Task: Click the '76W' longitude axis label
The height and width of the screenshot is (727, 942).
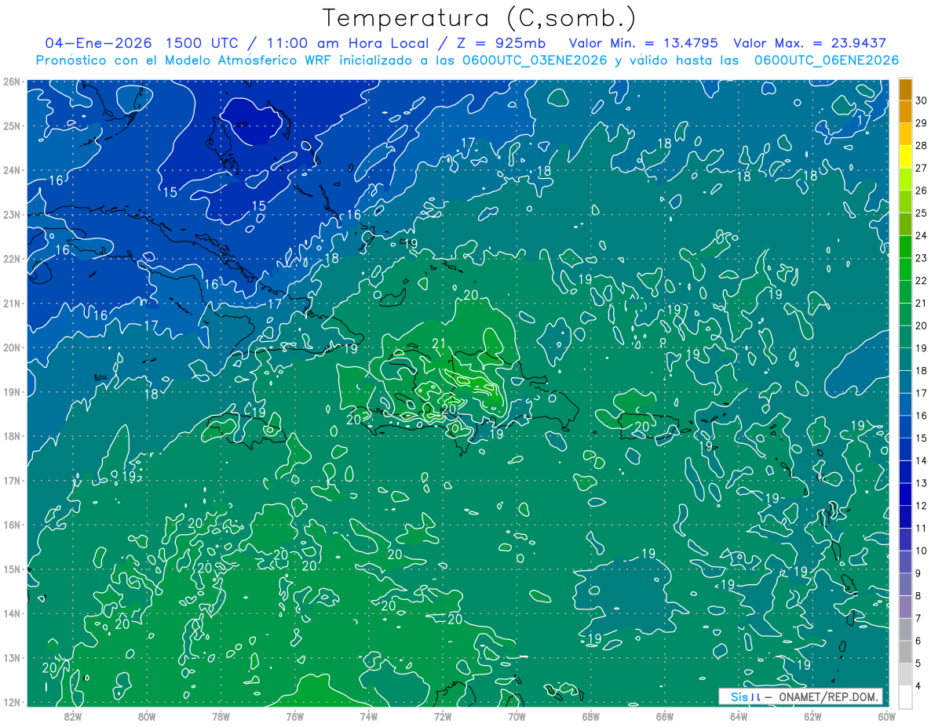Action: (294, 716)
